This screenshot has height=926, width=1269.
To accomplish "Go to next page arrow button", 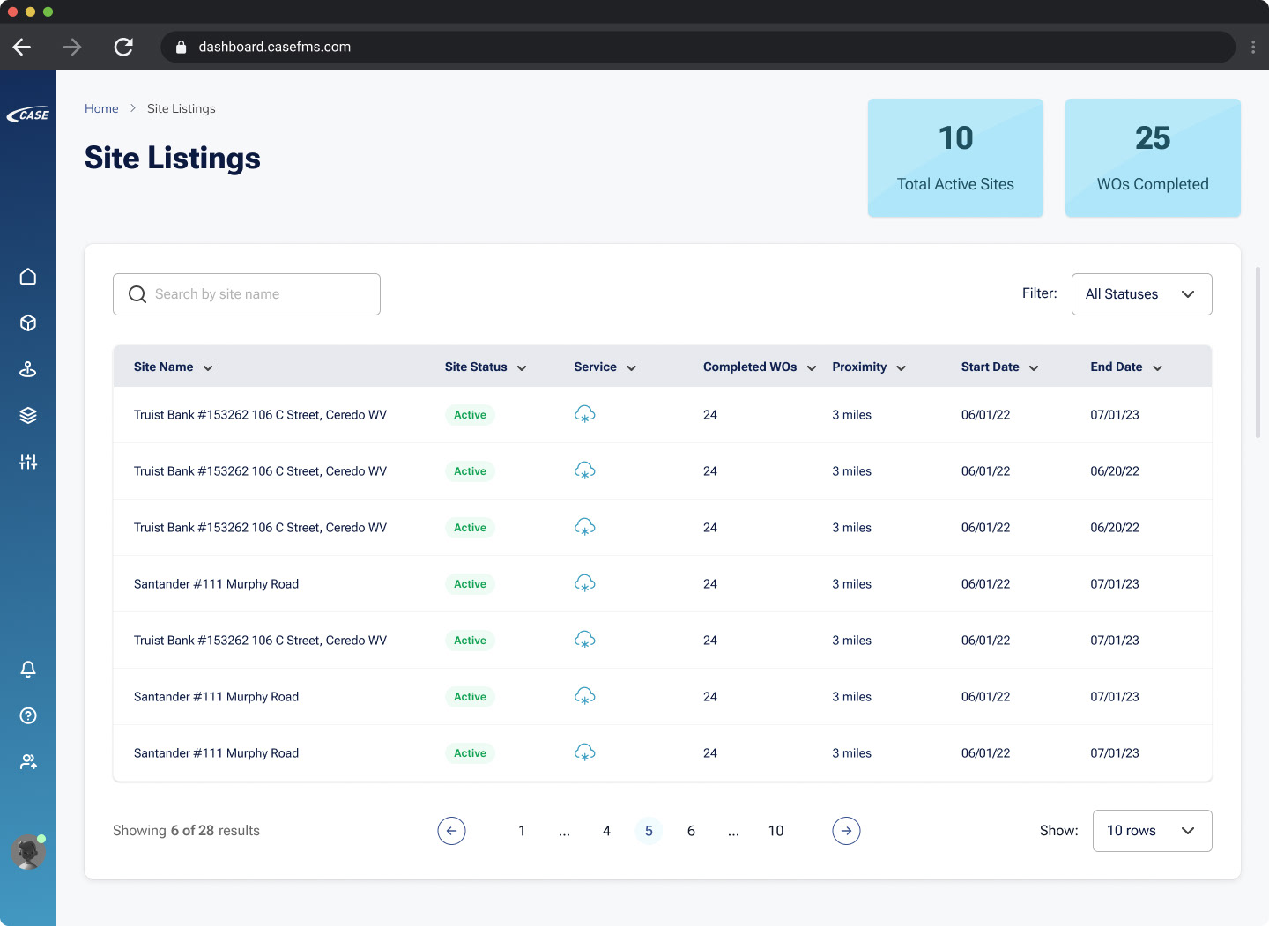I will [x=846, y=831].
